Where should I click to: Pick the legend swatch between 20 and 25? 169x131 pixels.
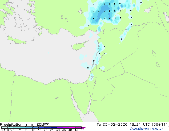[47, 128]
